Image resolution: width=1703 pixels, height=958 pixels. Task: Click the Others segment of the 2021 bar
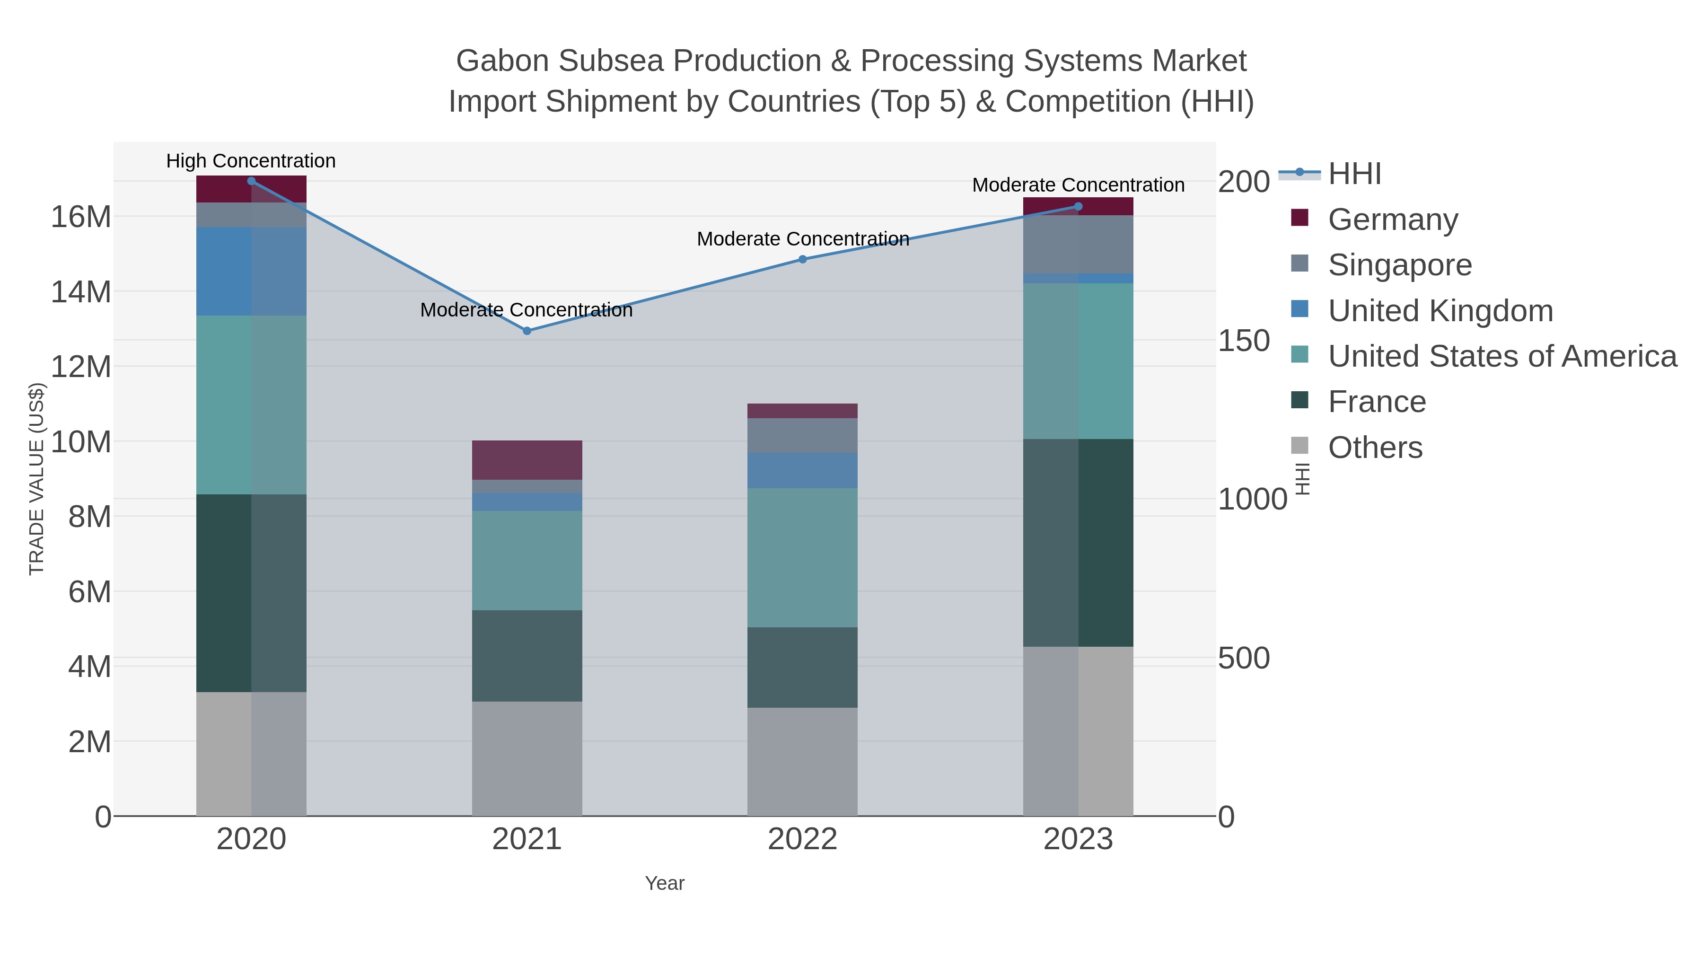coord(527,759)
